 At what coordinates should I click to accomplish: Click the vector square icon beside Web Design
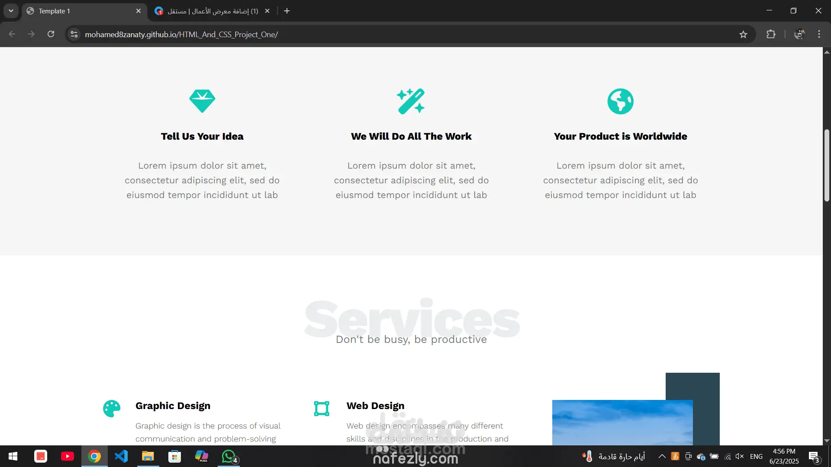pyautogui.click(x=322, y=408)
